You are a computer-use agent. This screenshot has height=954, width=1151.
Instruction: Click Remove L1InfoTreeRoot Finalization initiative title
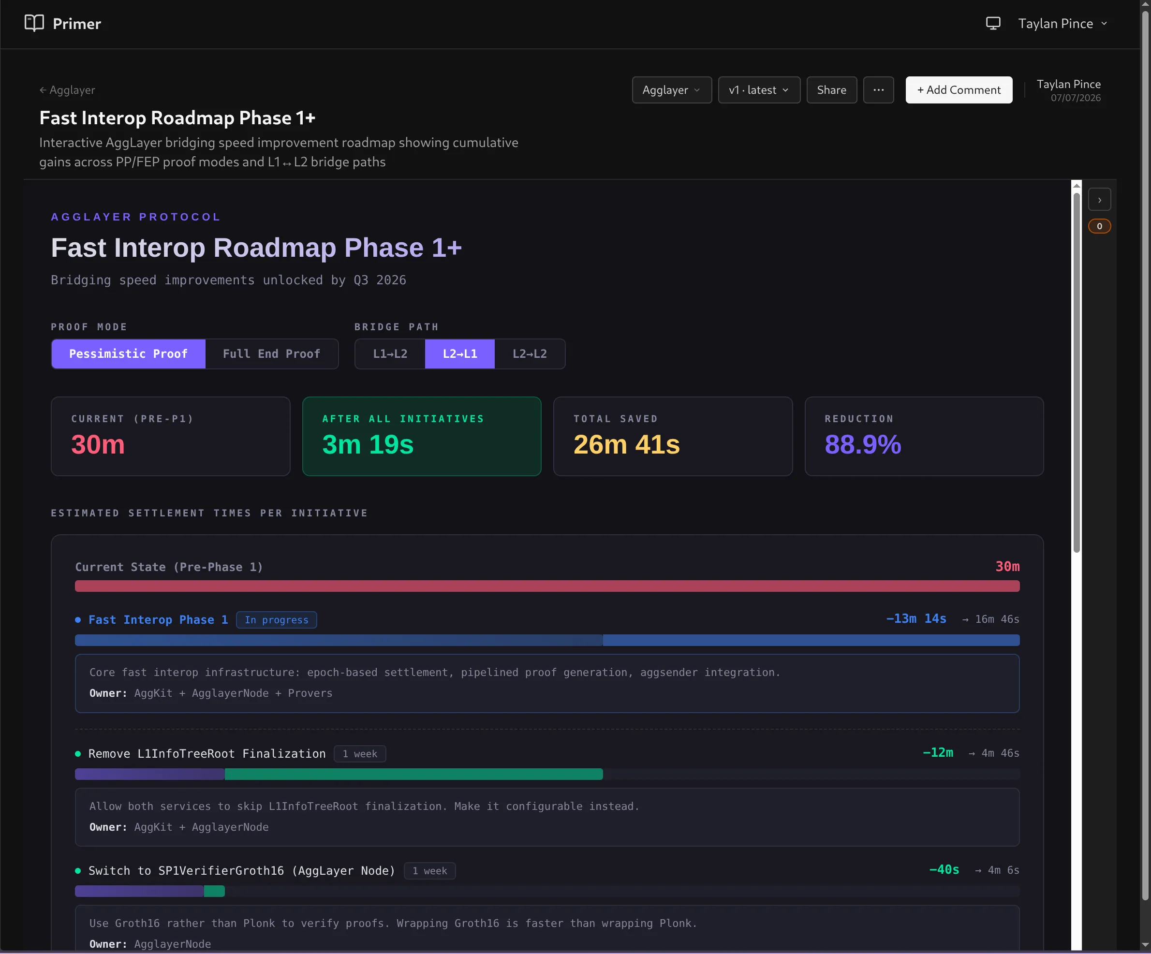coord(207,754)
